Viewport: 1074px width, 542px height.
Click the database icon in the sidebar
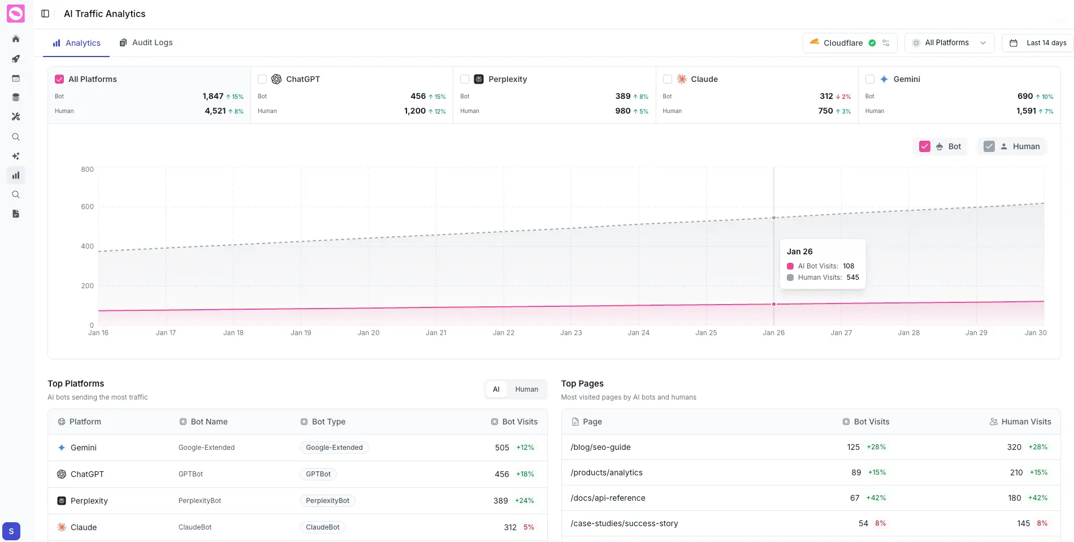click(16, 97)
